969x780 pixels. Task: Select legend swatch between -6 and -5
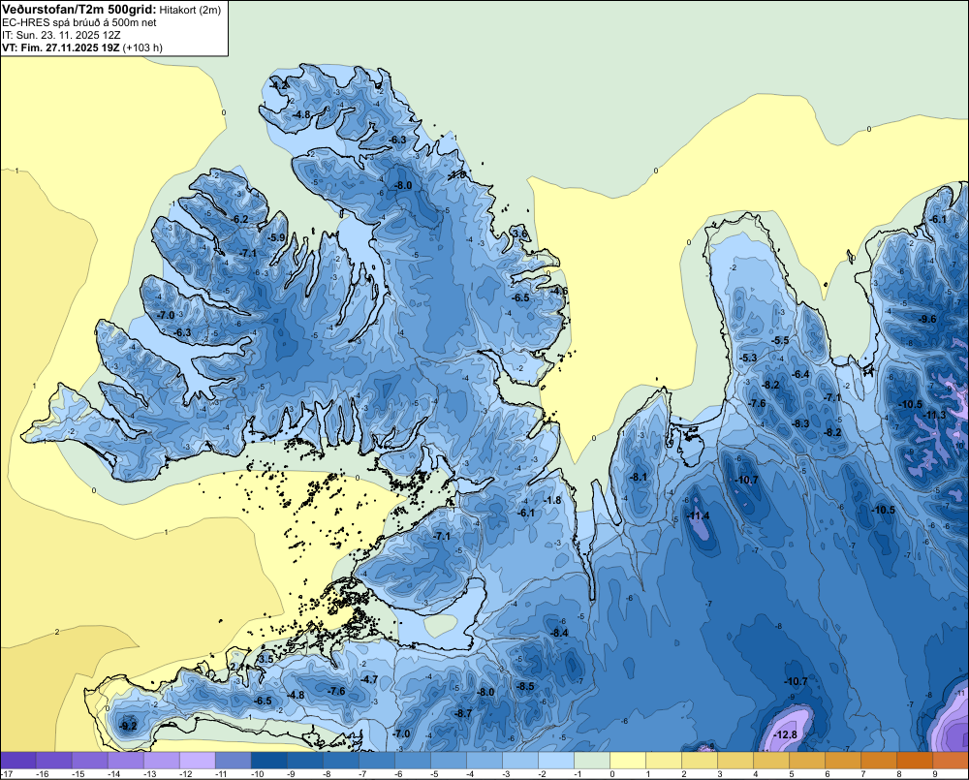pos(413,760)
